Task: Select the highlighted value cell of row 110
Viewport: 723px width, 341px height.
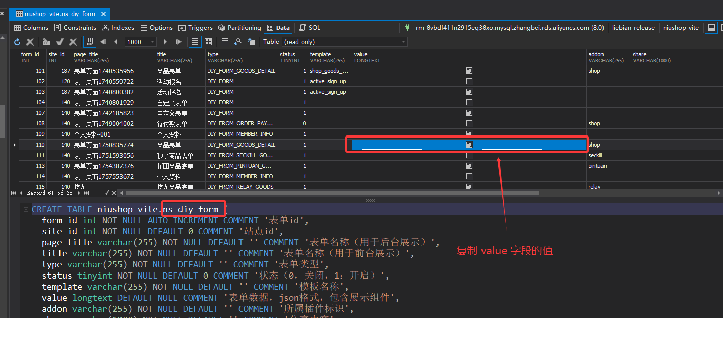Action: click(469, 145)
